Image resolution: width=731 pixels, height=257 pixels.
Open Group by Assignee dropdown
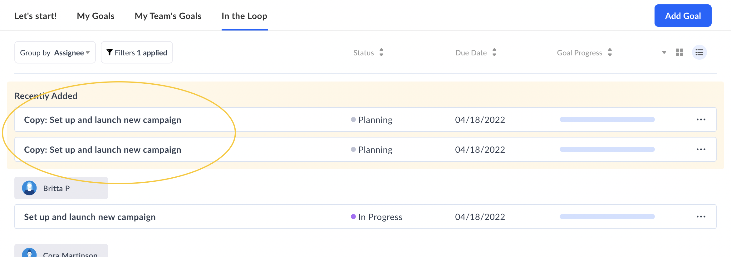coord(55,53)
